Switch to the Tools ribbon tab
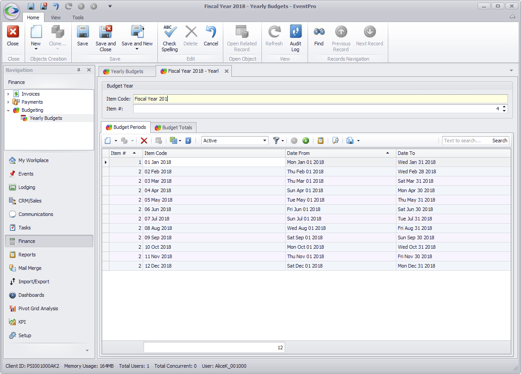The width and height of the screenshot is (521, 374). 78,18
